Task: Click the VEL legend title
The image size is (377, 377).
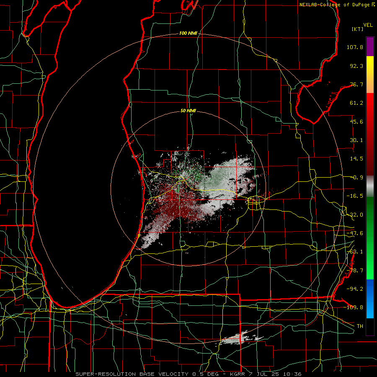Action: [368, 25]
